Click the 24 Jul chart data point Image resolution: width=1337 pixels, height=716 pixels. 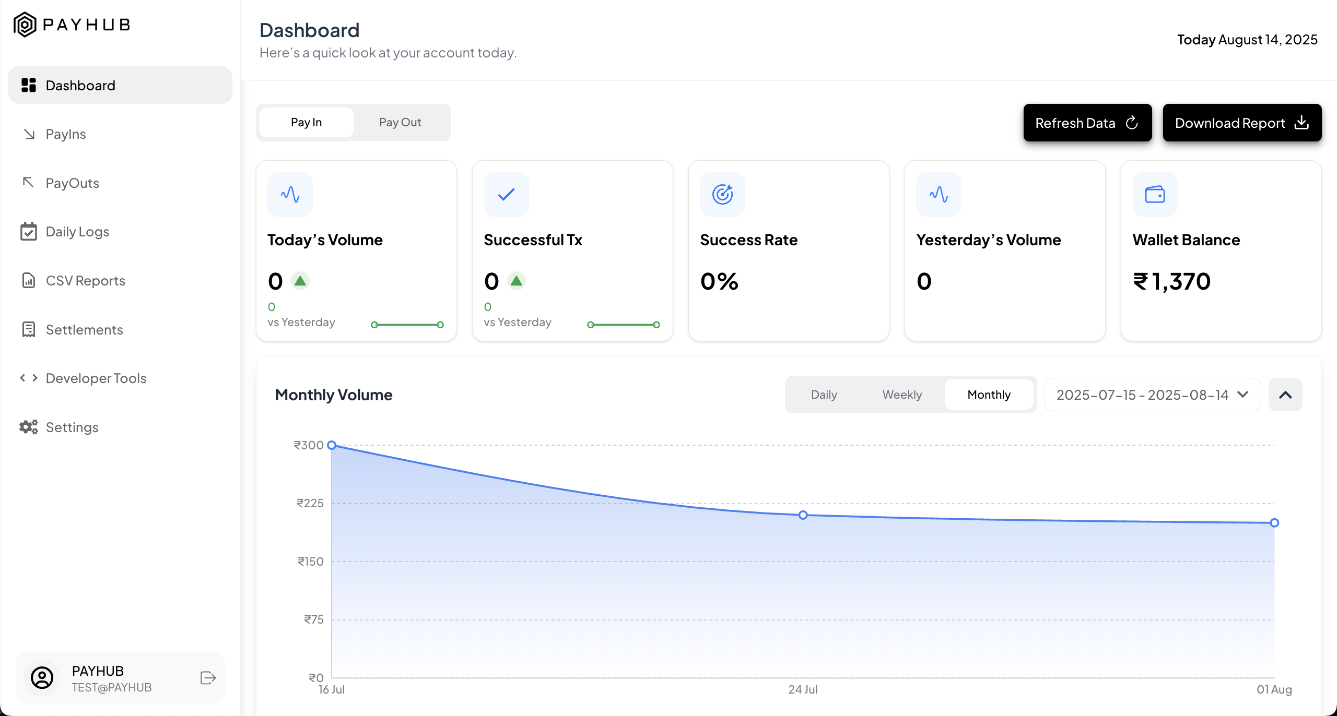[803, 515]
